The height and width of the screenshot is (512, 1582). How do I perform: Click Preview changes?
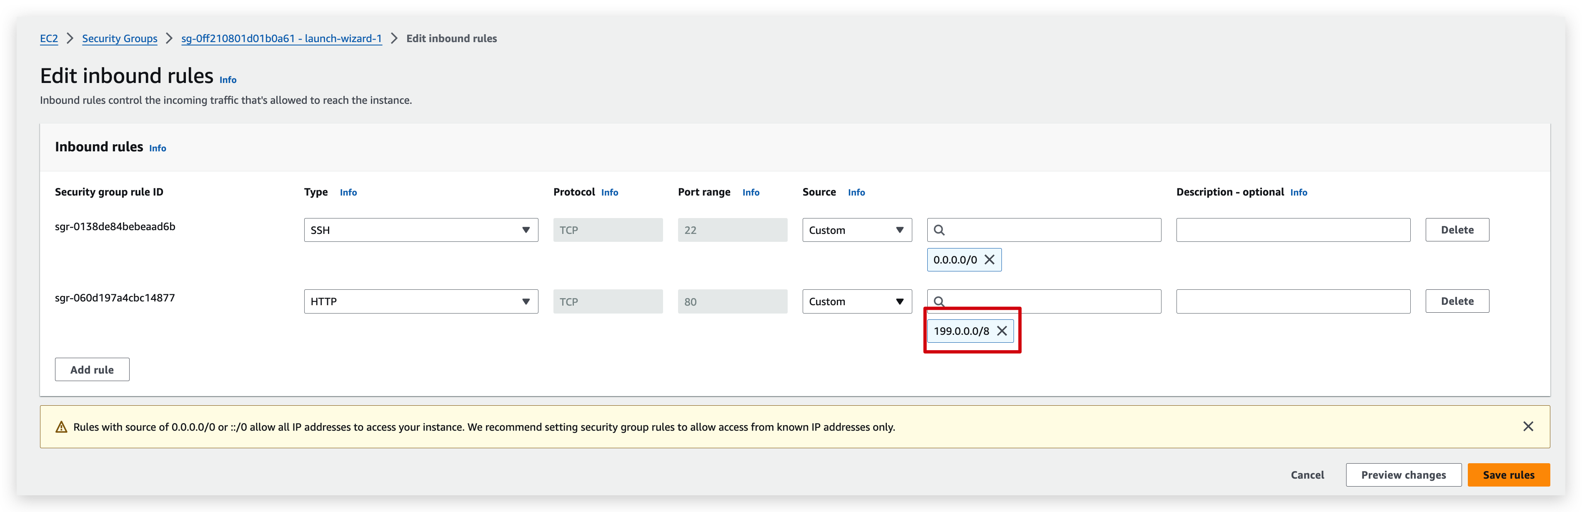[1403, 474]
